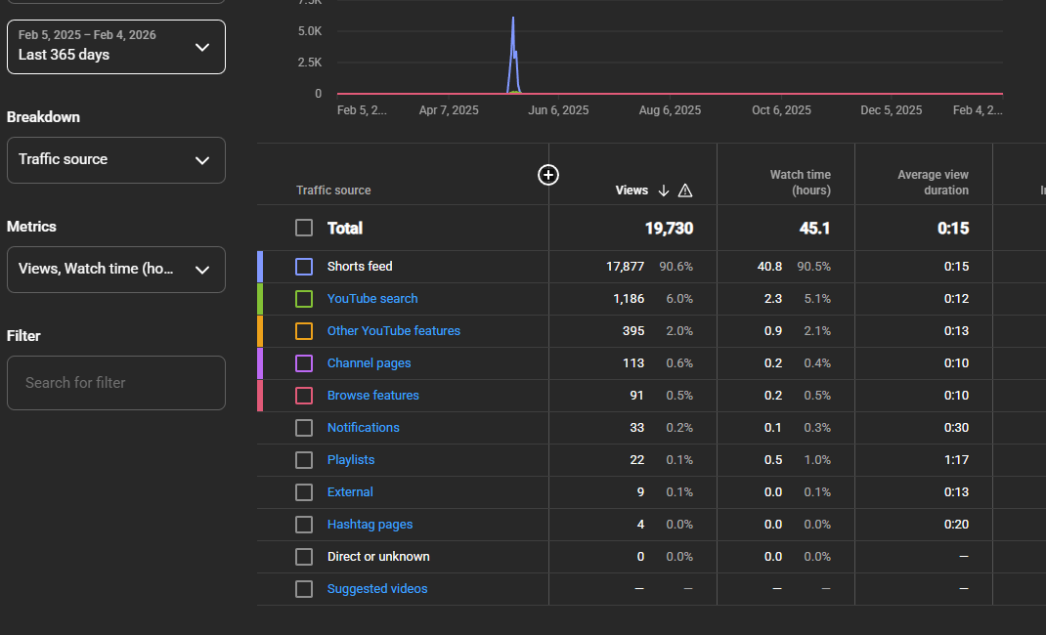The width and height of the screenshot is (1046, 635).
Task: Enable the Notifications row checkbox
Action: [304, 428]
